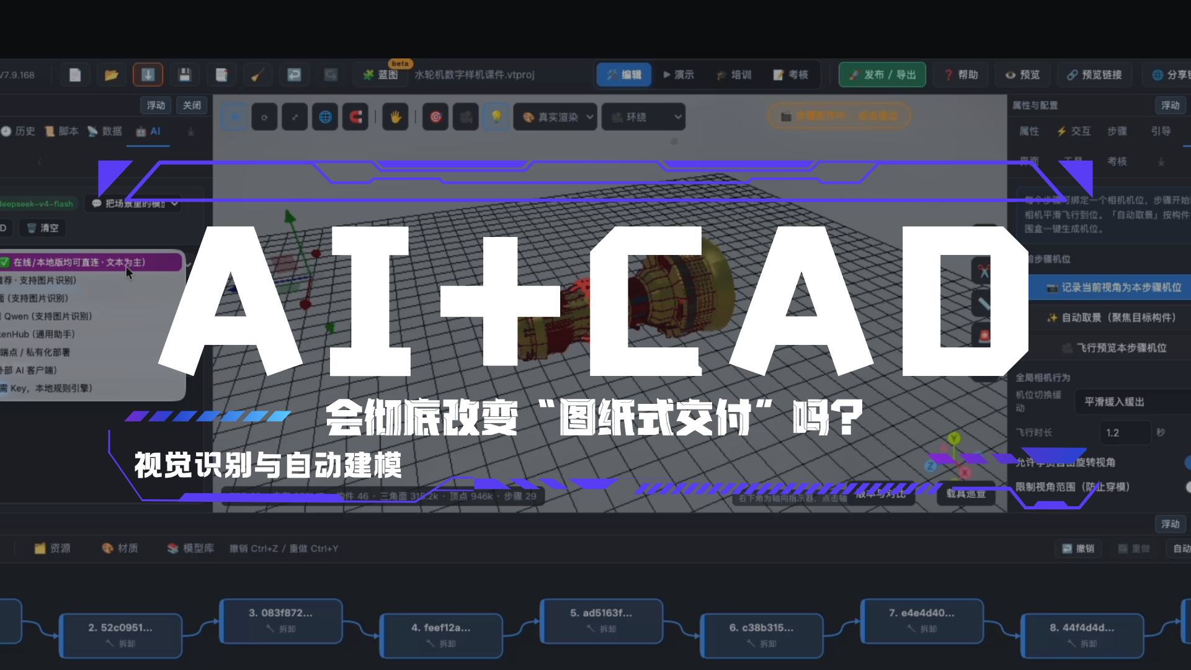The image size is (1191, 670).
Task: Click download arrow beside AI tab
Action: pyautogui.click(x=191, y=132)
